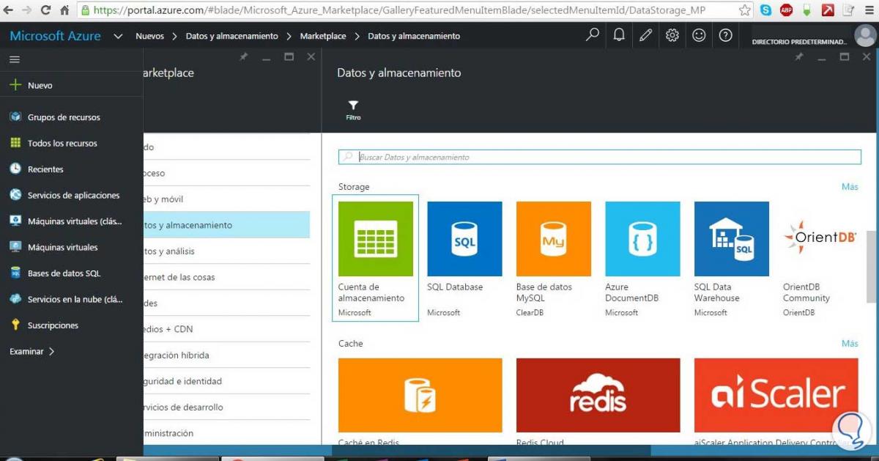879x461 pixels.
Task: Open the user account avatar
Action: click(864, 36)
